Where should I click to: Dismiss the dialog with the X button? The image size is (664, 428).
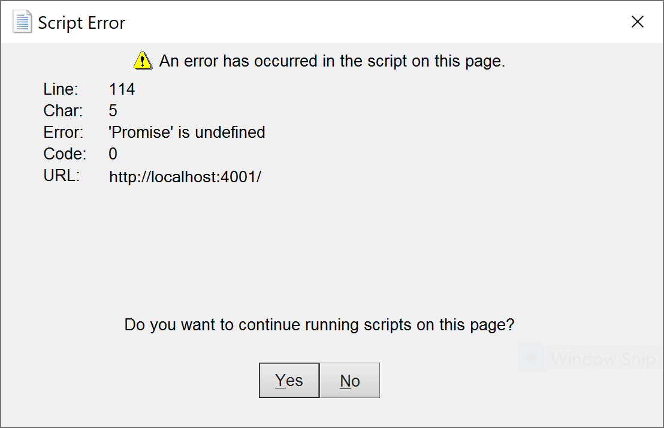pos(637,22)
